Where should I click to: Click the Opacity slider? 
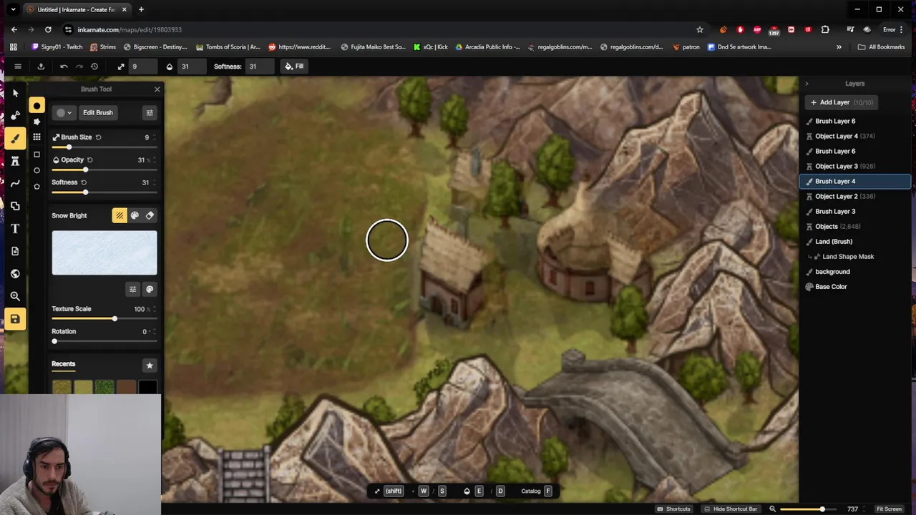tap(104, 170)
